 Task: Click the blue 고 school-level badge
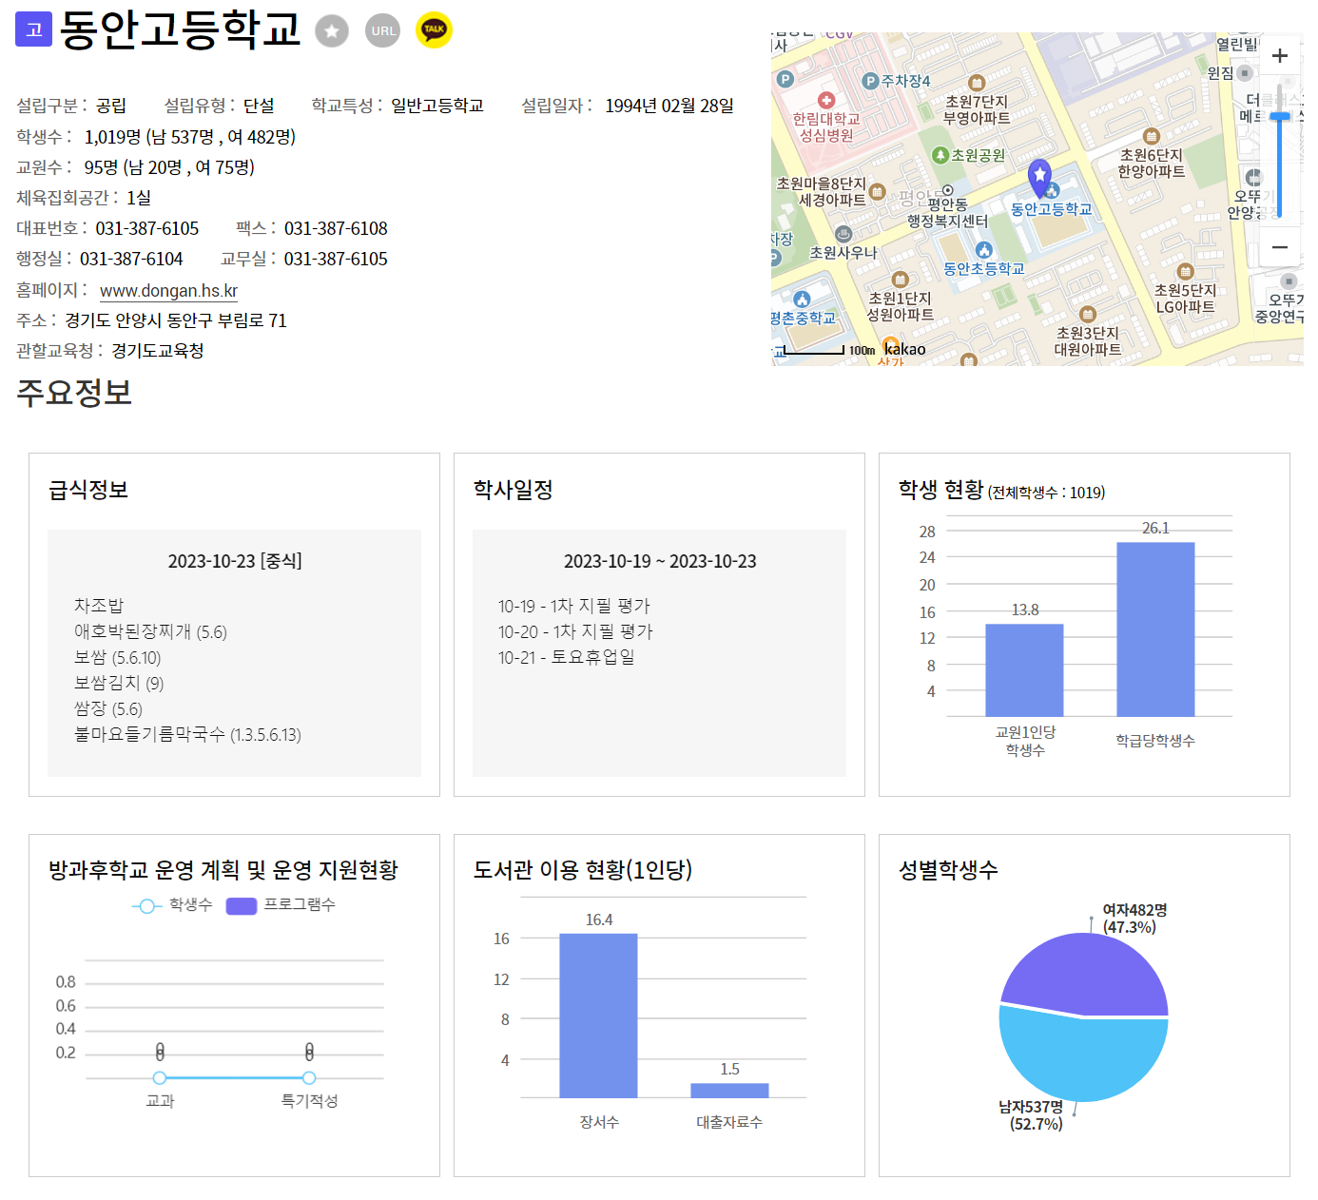(33, 29)
